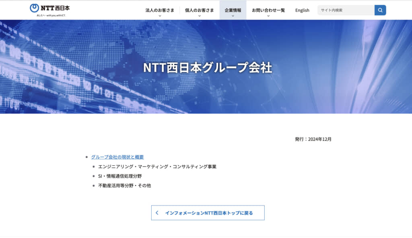Viewport: 412px width, 238px height.
Task: Open the NTT西日本 logo home link
Action: click(49, 10)
